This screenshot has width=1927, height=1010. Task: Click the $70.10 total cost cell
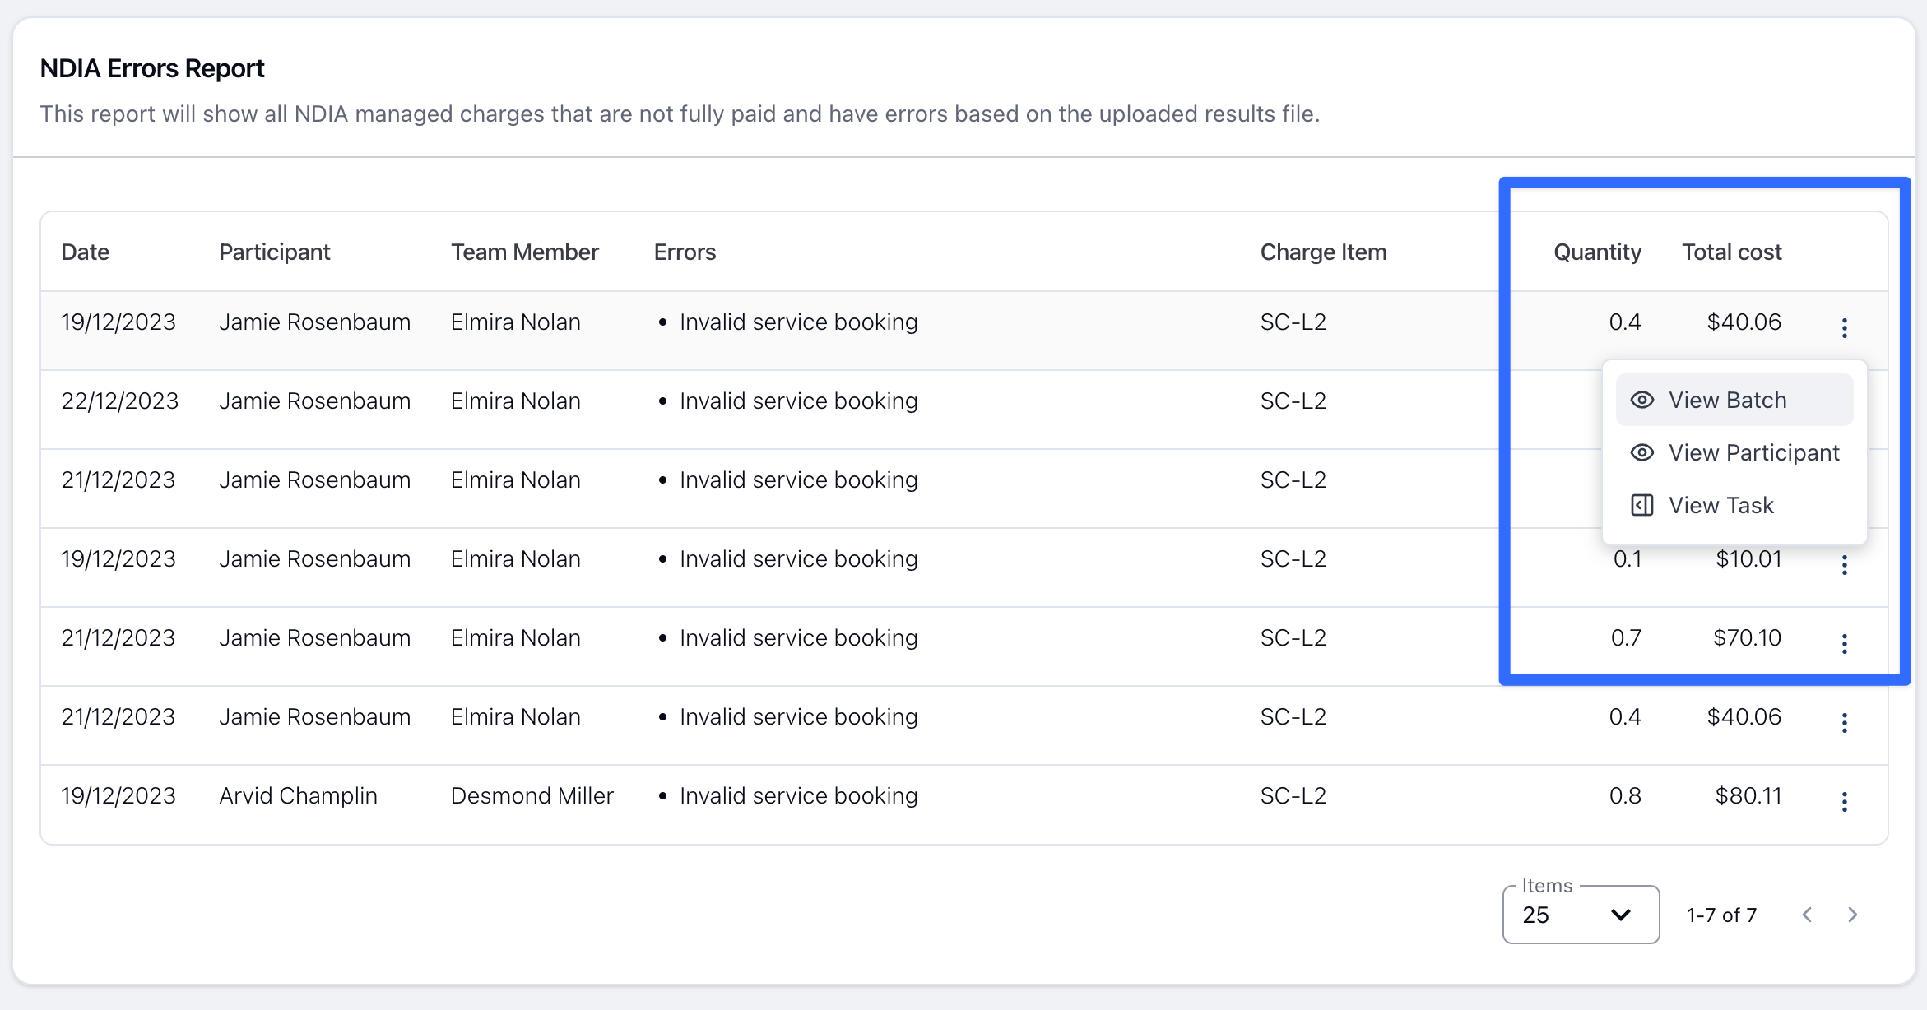pos(1747,637)
